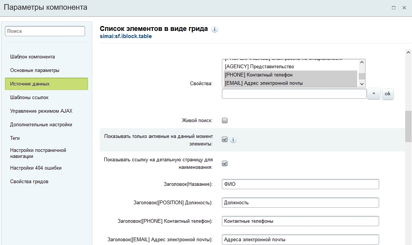Maximize the component parameters dialog
This screenshot has width=412, height=245.
(393, 8)
